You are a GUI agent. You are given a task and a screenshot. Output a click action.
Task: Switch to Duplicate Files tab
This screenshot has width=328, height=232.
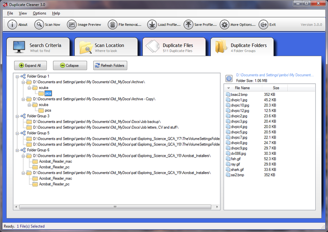(174, 47)
